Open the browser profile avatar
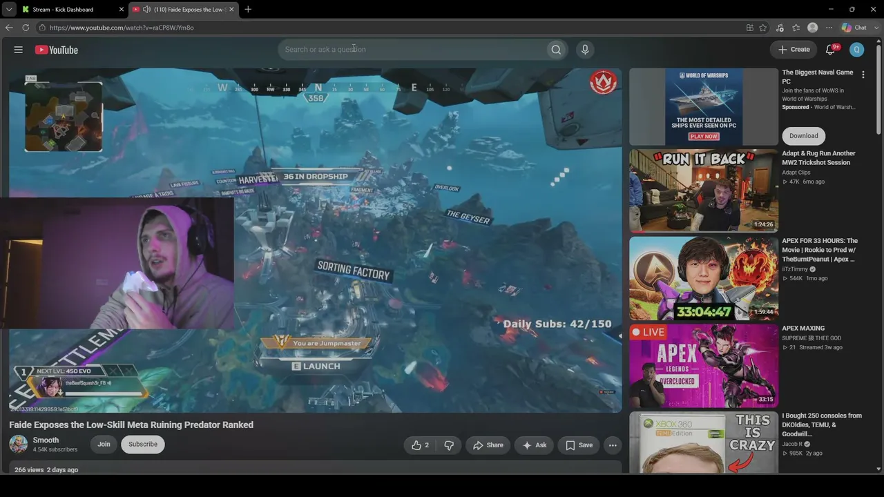 pos(813,28)
